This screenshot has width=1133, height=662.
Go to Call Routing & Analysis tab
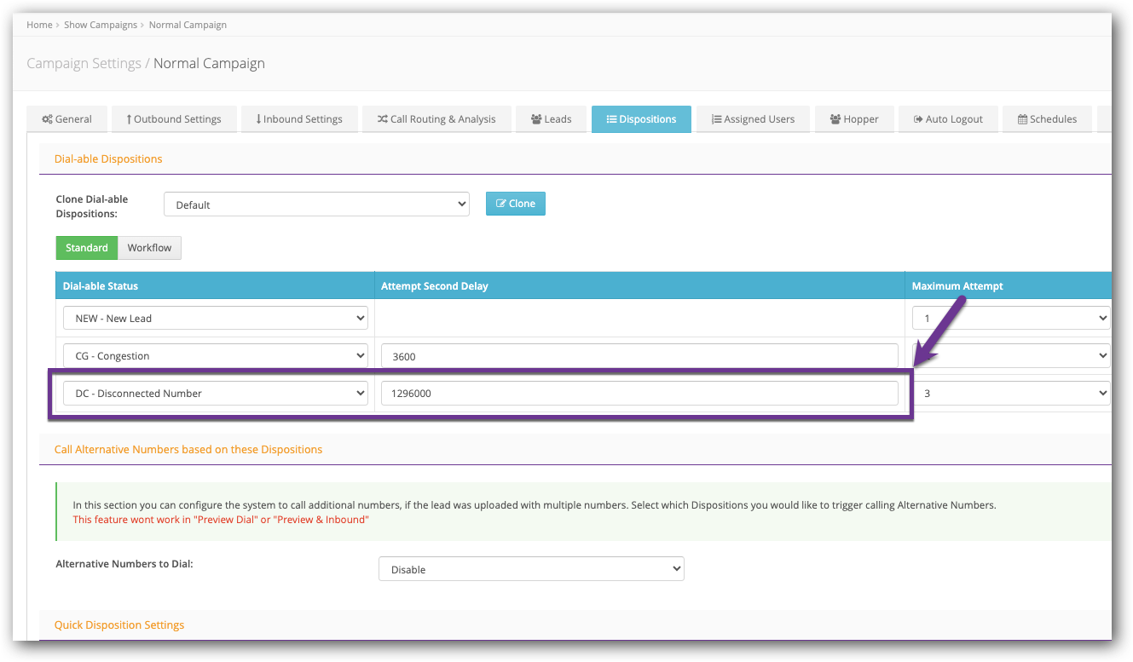click(x=436, y=119)
